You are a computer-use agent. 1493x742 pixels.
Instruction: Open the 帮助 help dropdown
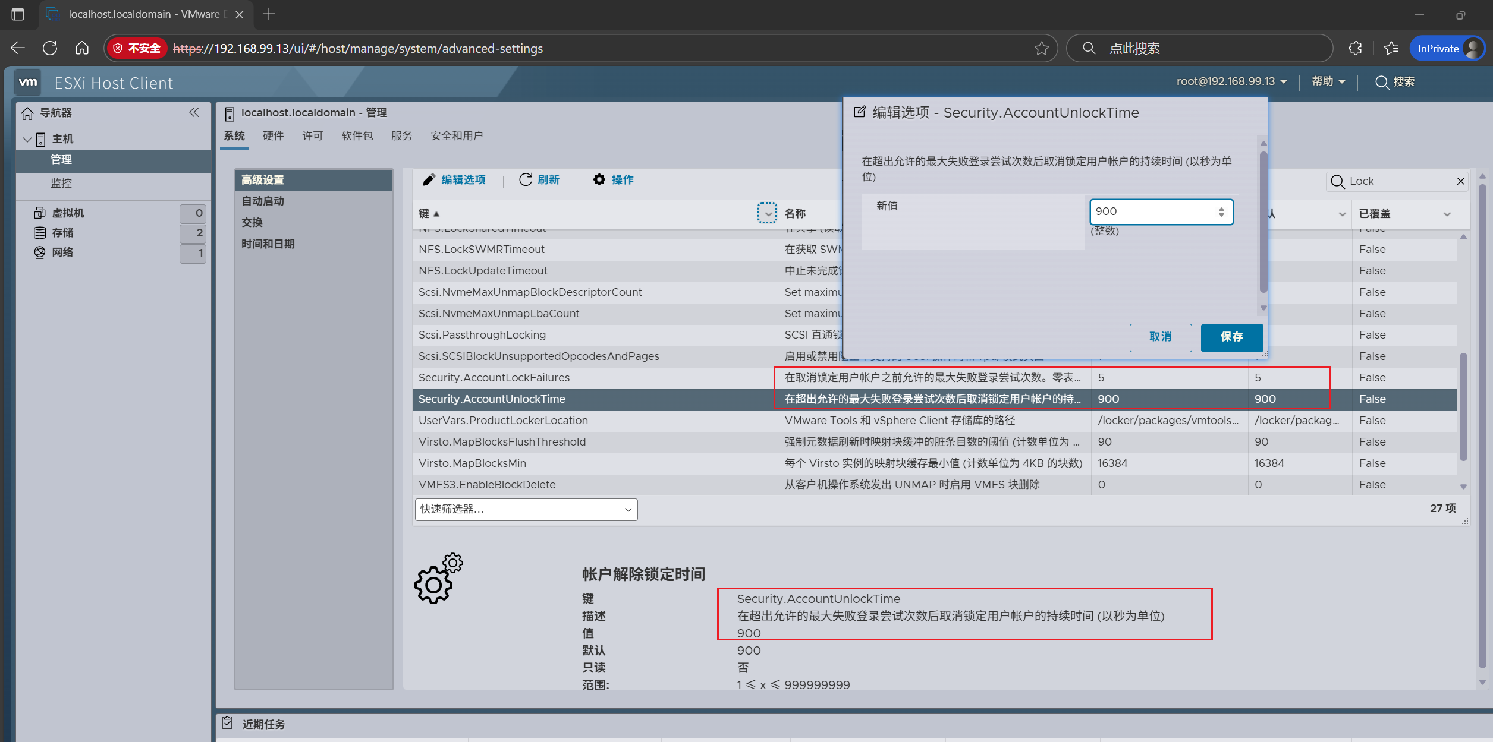(1328, 81)
